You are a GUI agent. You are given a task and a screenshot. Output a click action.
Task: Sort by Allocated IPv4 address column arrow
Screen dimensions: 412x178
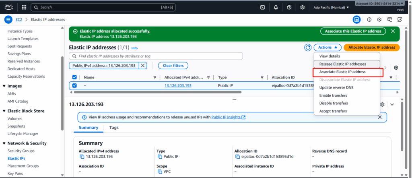[208, 77]
